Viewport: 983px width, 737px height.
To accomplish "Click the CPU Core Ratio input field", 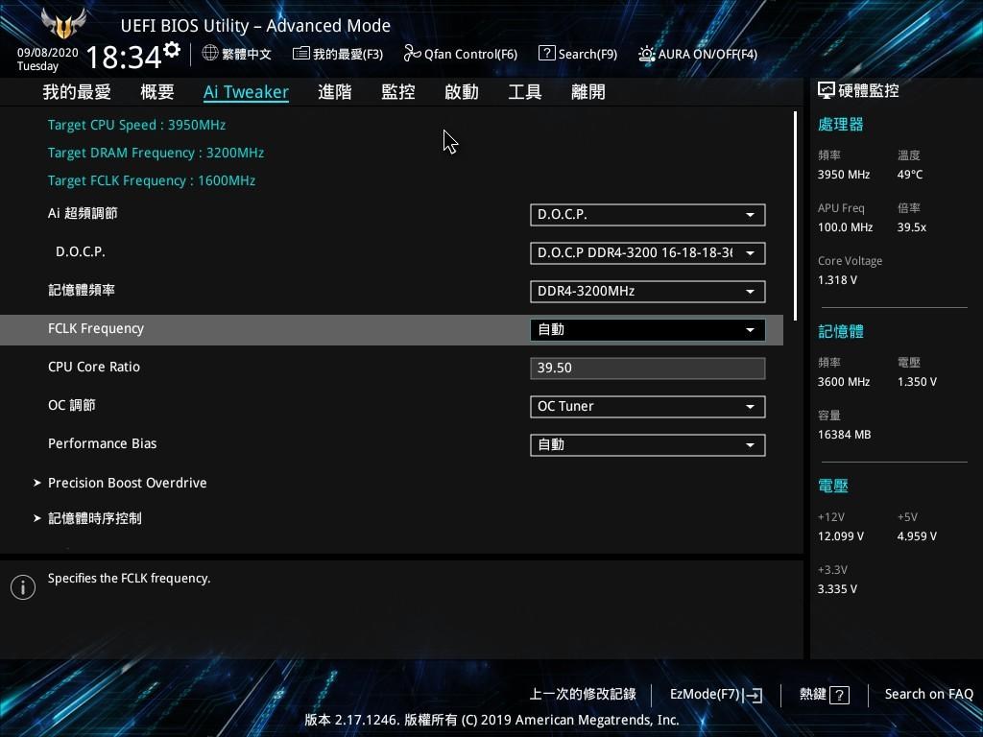I will tap(648, 368).
